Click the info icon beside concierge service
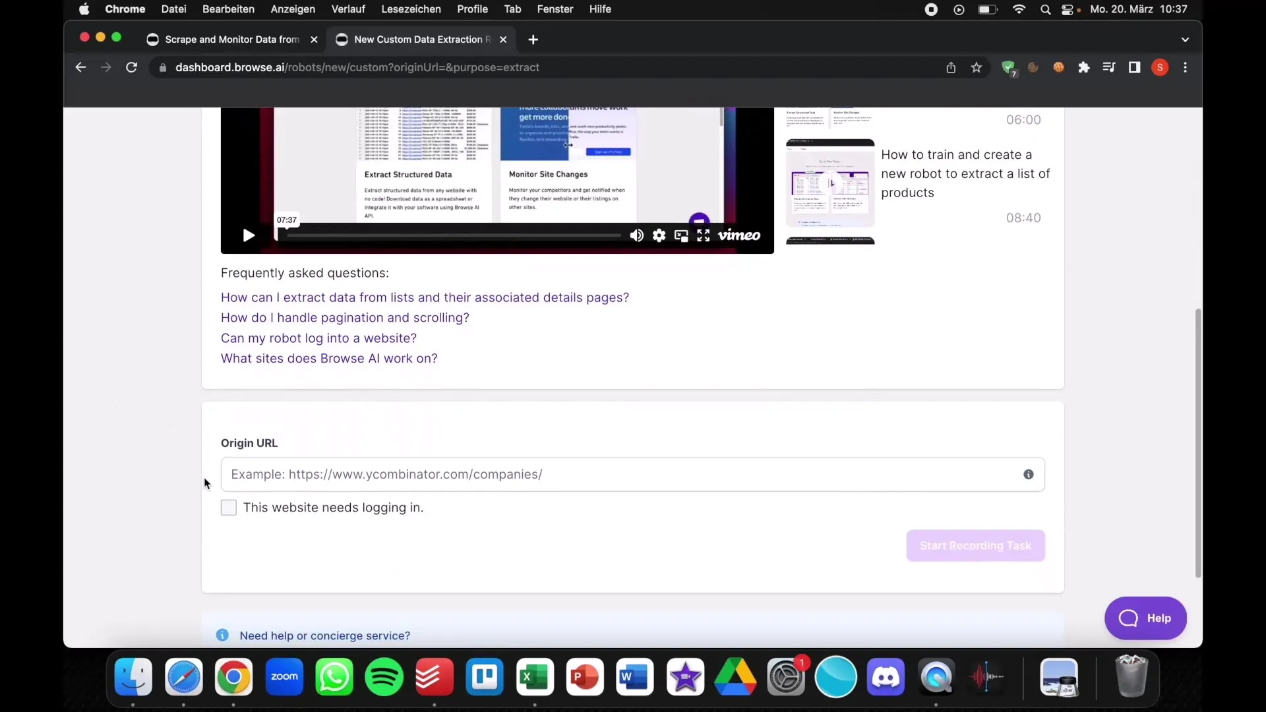This screenshot has height=712, width=1266. tap(222, 635)
